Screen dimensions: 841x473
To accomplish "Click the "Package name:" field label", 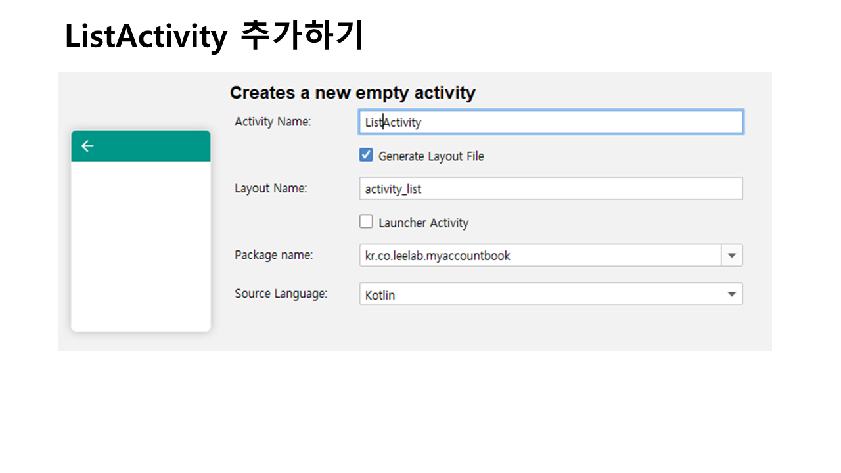I will coord(274,255).
